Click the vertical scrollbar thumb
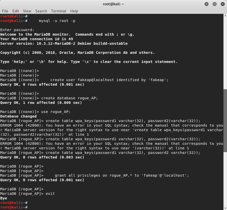Image resolution: width=227 pixels, height=210 pixels. 225,121
